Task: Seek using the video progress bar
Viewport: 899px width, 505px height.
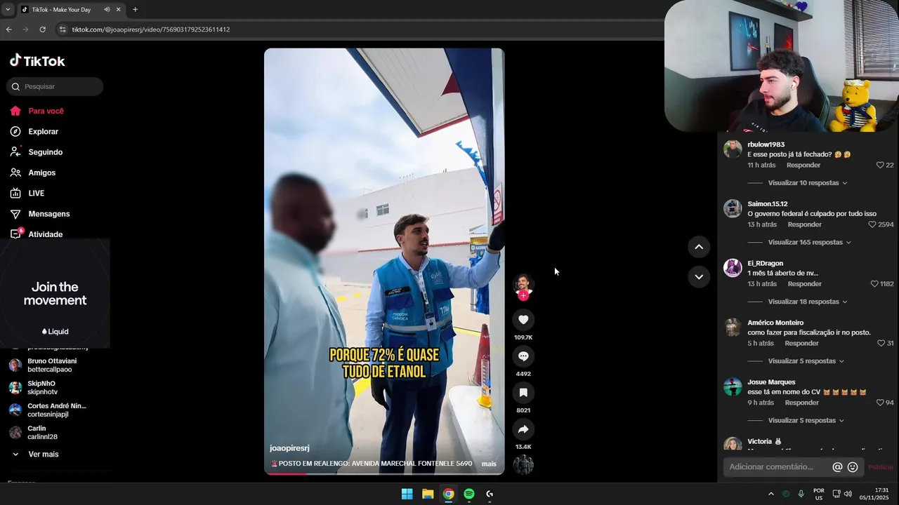Action: [x=384, y=473]
